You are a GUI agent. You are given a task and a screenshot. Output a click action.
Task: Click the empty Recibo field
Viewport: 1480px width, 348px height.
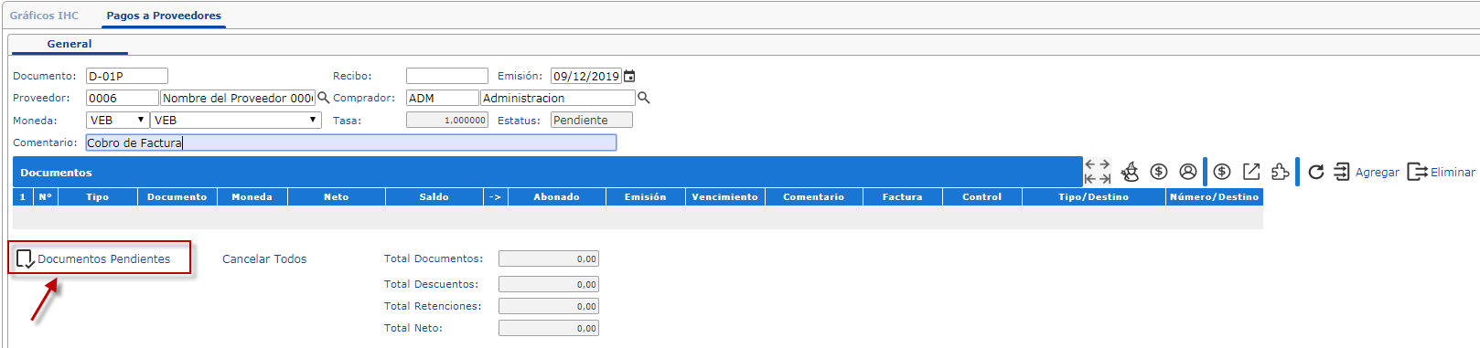[447, 76]
